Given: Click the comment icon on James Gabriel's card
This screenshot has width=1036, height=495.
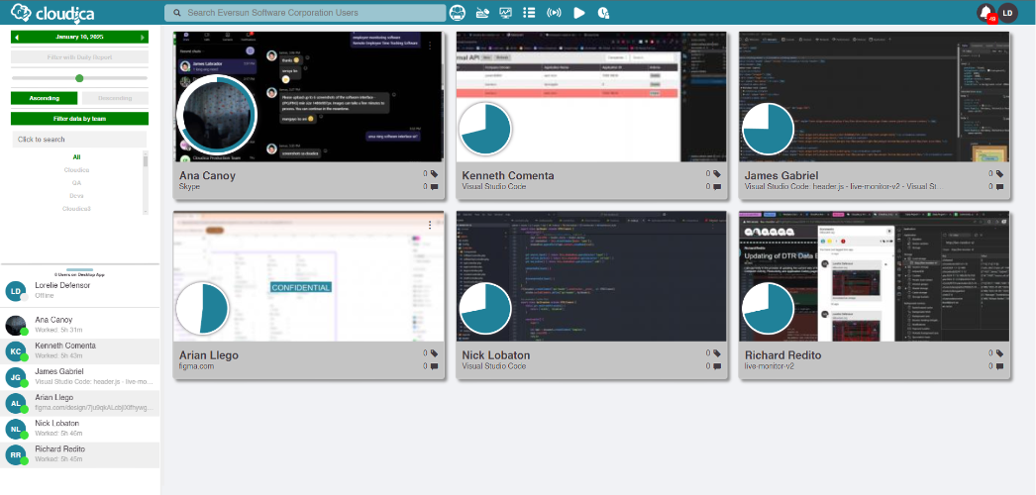Looking at the screenshot, I should [999, 187].
